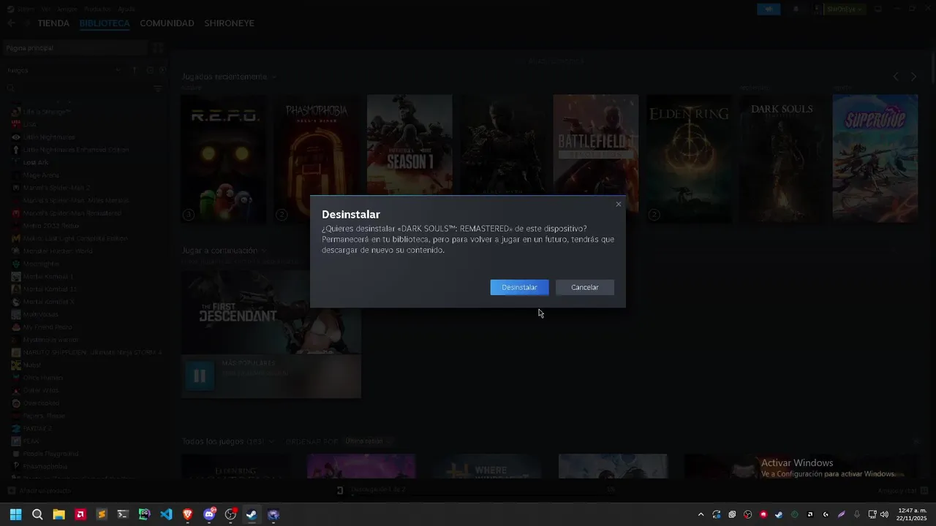Open the volume control in system tray
Viewport: 936px width, 526px height.
point(884,514)
